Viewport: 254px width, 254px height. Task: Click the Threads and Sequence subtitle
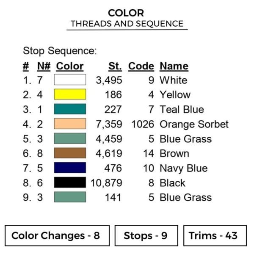[x=127, y=24]
